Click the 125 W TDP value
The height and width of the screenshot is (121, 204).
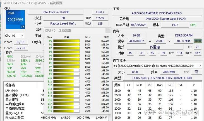pyautogui.click(x=100, y=18)
